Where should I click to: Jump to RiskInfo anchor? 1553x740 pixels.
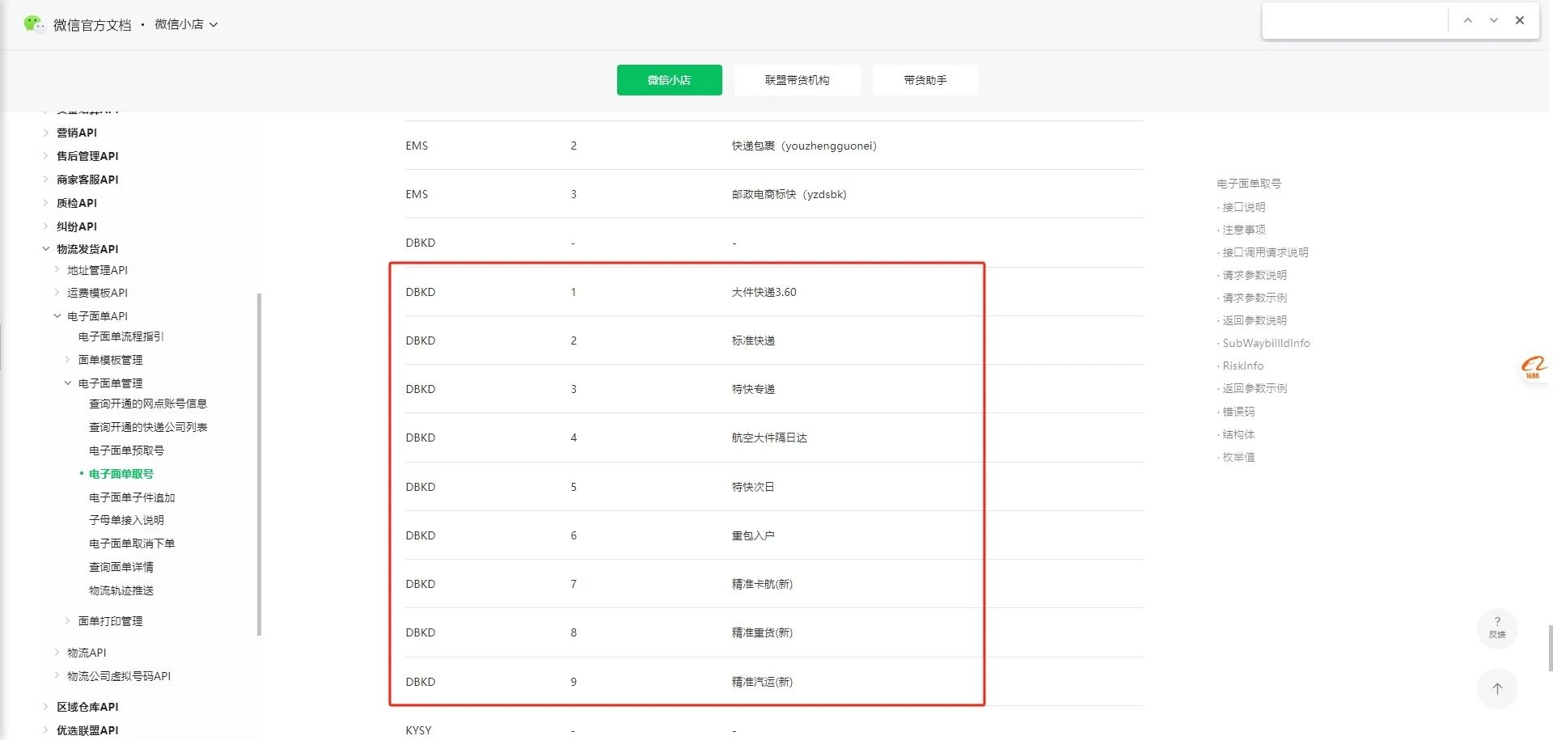tap(1242, 366)
